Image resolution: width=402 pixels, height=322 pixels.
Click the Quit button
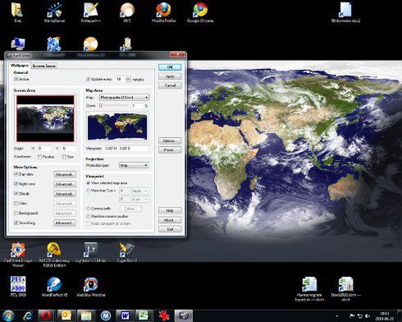[170, 229]
